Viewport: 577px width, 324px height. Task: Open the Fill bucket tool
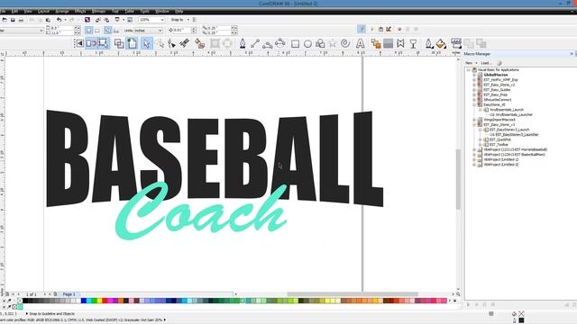pyautogui.click(x=441, y=44)
